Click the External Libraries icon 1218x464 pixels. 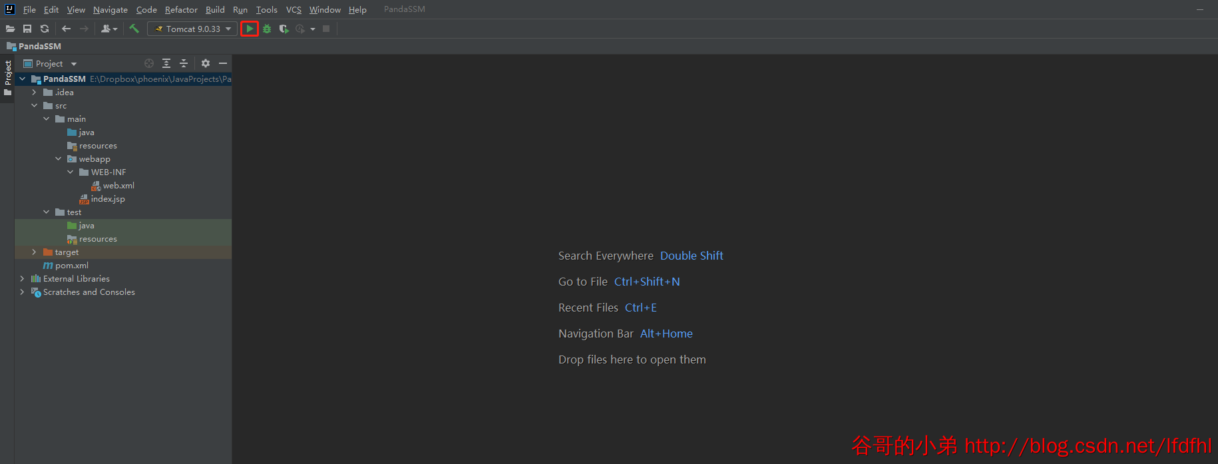[36, 279]
